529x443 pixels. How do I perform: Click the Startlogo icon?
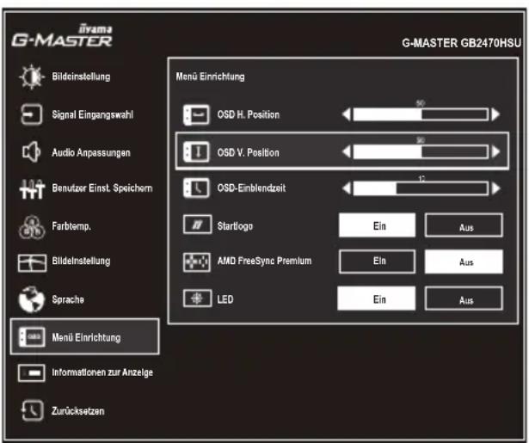click(x=197, y=225)
